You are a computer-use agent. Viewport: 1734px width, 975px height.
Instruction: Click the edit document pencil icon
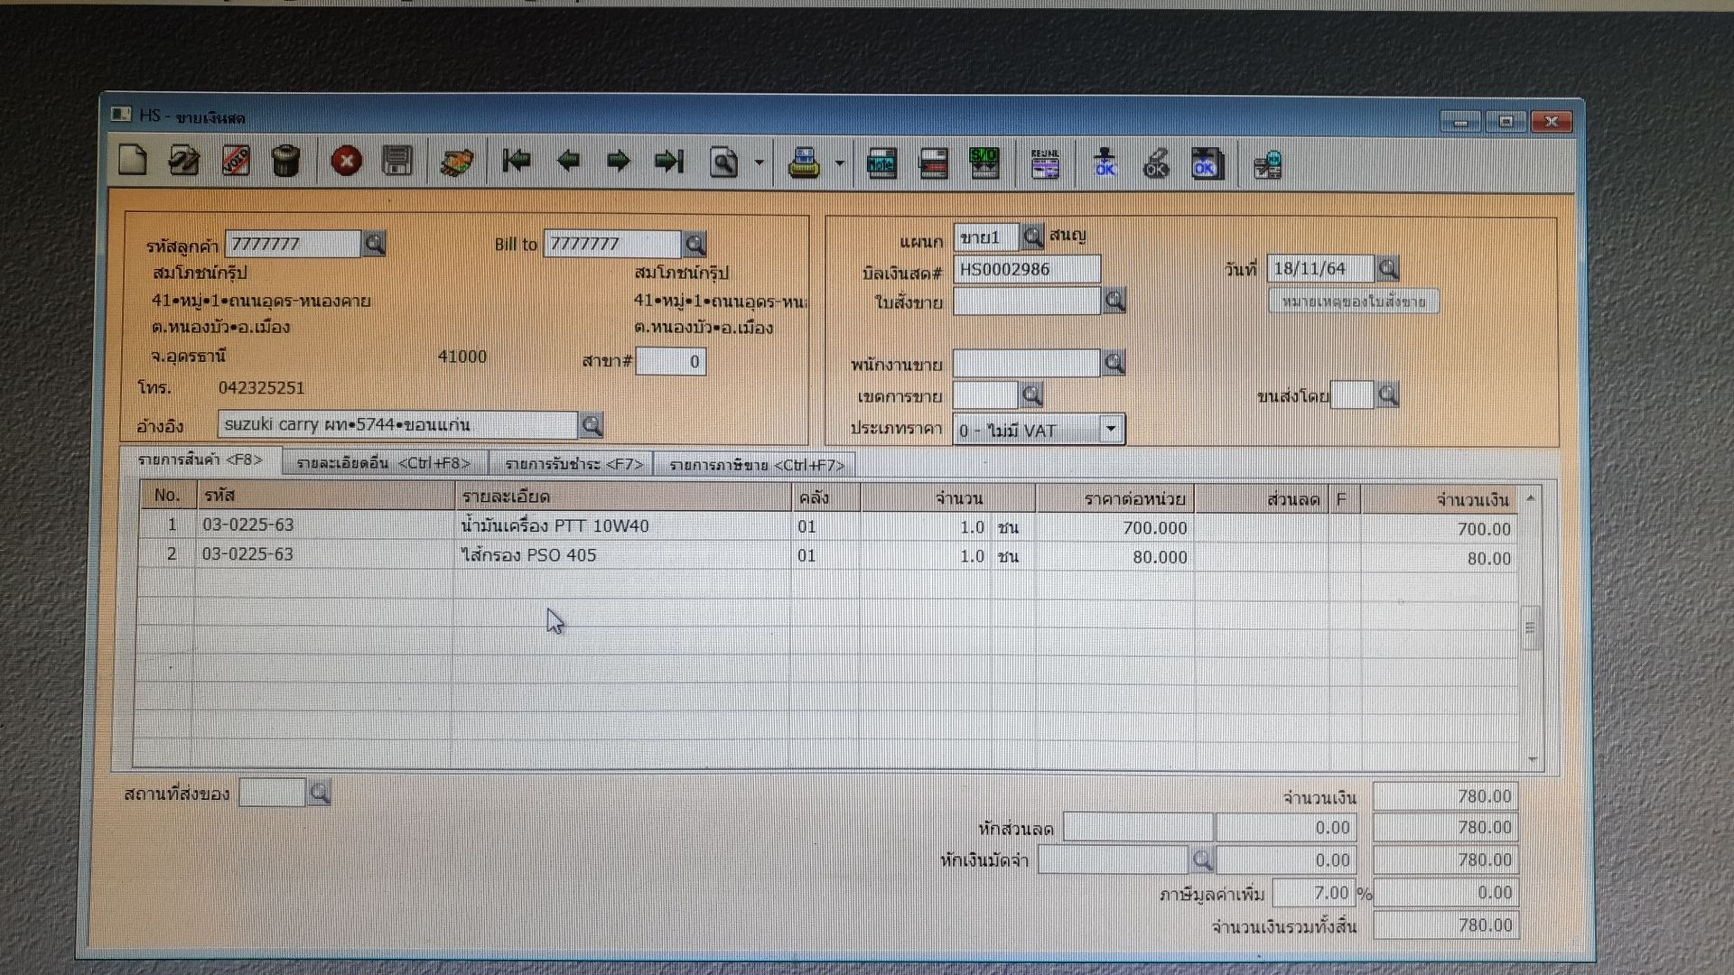tap(184, 161)
